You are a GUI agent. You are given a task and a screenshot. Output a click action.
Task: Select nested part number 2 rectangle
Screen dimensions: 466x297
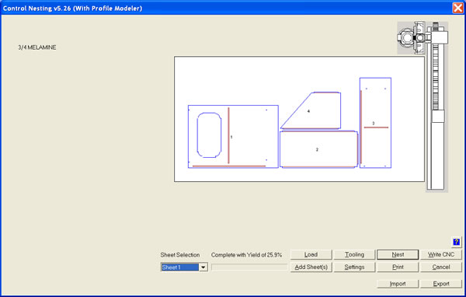(318, 149)
